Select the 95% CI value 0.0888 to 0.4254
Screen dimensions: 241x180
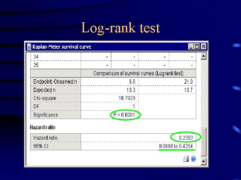(x=176, y=146)
